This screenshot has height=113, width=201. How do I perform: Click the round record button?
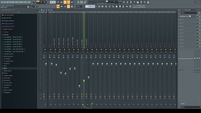coord(48,2)
